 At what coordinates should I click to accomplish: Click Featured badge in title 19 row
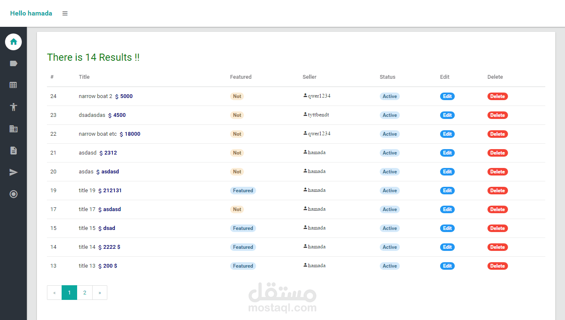[243, 191]
